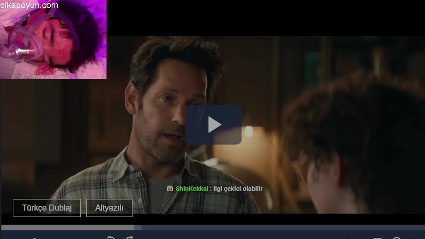Click the emote icon next to ShinKekkai

(x=170, y=189)
